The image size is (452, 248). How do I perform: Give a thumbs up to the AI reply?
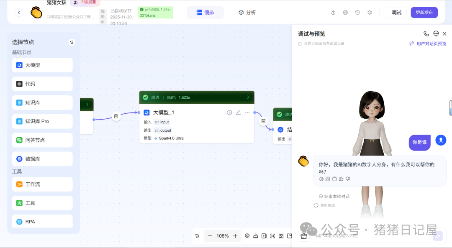(x=342, y=179)
